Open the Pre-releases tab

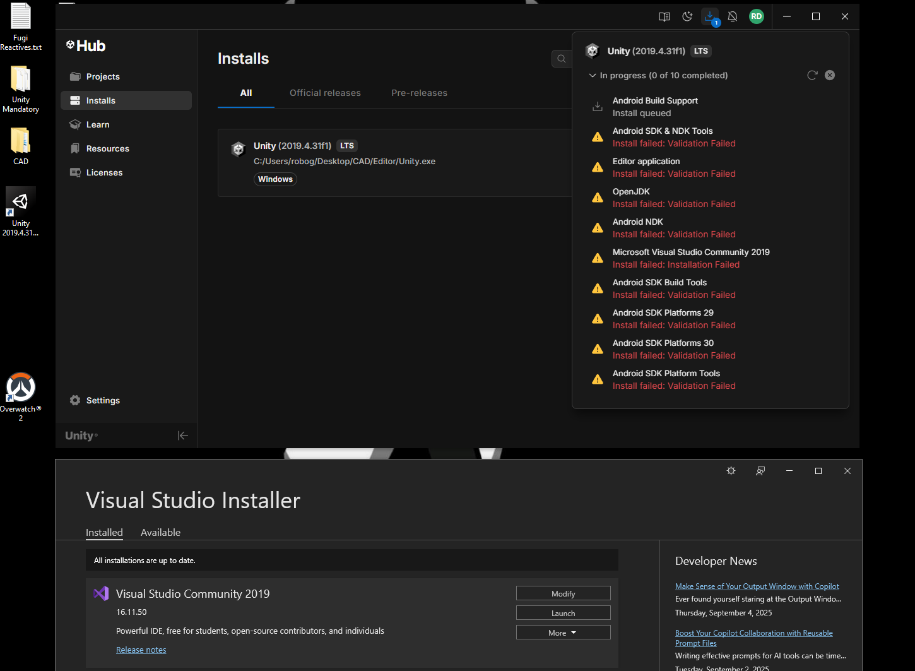click(419, 93)
